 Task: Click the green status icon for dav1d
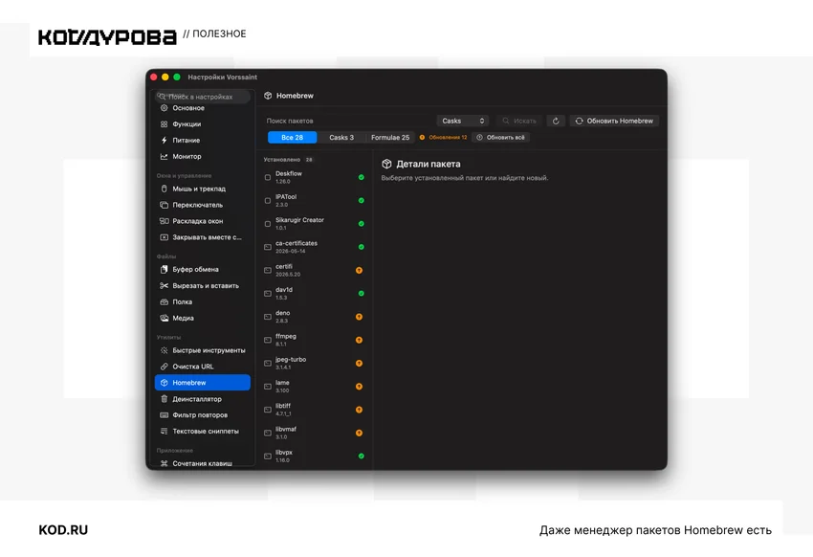coord(361,294)
